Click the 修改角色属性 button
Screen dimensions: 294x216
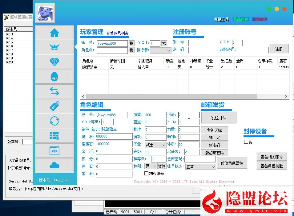232,163
